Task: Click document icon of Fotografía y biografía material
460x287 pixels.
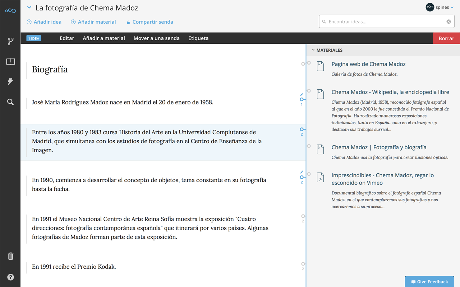Action: pos(320,149)
